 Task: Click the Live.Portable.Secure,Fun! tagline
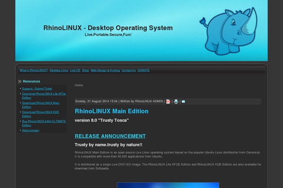(x=108, y=34)
